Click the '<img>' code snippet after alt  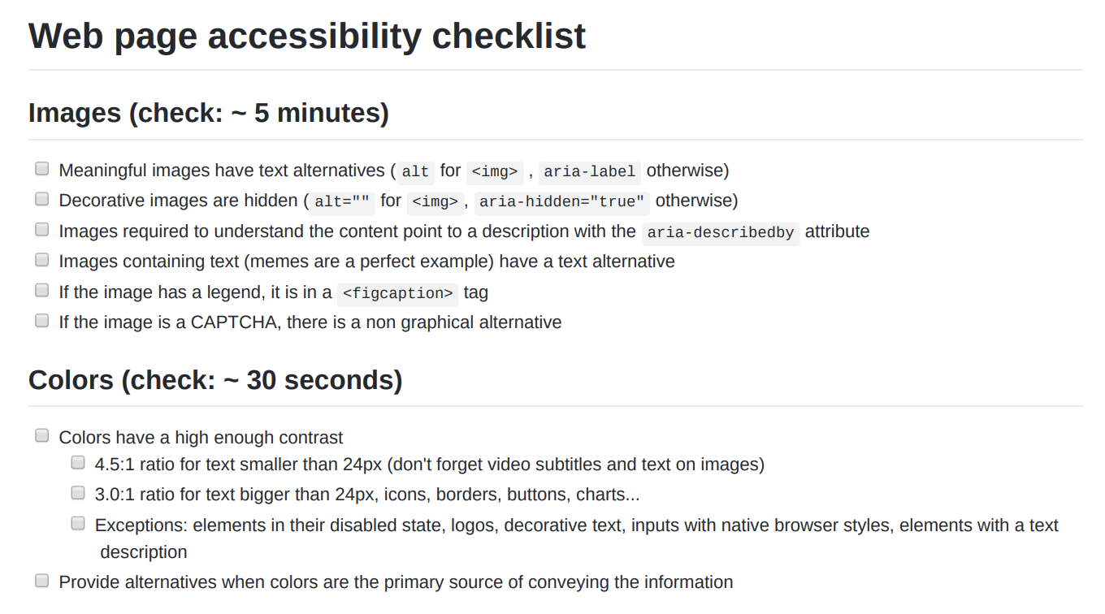[x=495, y=171]
